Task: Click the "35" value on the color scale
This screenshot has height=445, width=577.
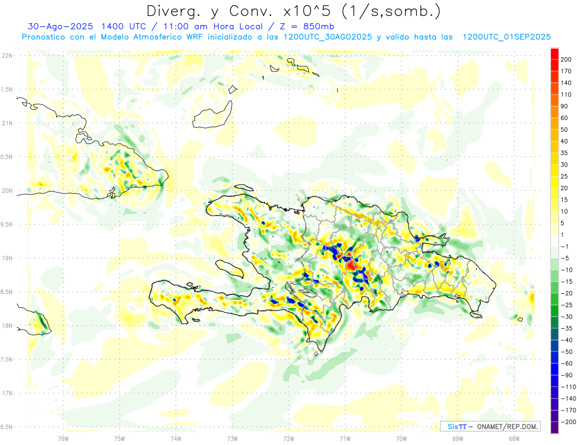Action: [x=564, y=153]
